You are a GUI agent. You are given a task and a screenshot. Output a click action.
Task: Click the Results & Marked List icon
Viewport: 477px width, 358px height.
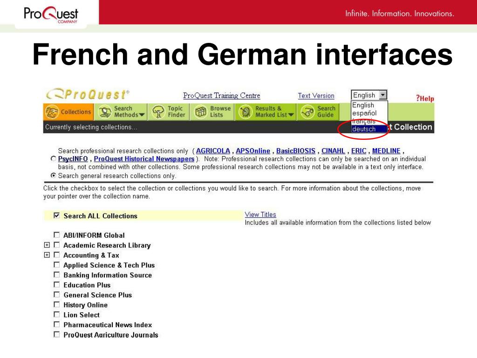[x=245, y=112]
